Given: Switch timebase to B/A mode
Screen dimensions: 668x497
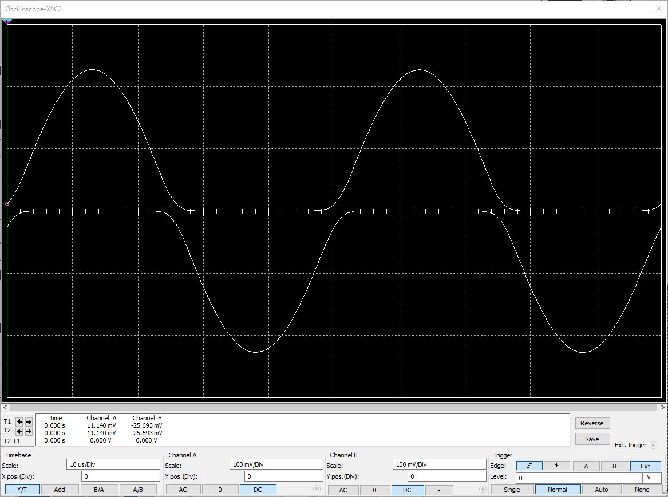Looking at the screenshot, I should coord(99,490).
